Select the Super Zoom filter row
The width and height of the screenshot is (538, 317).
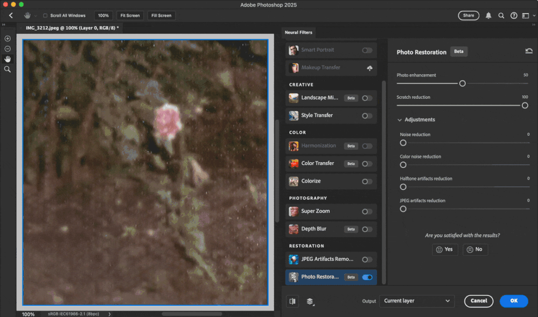tap(331, 211)
